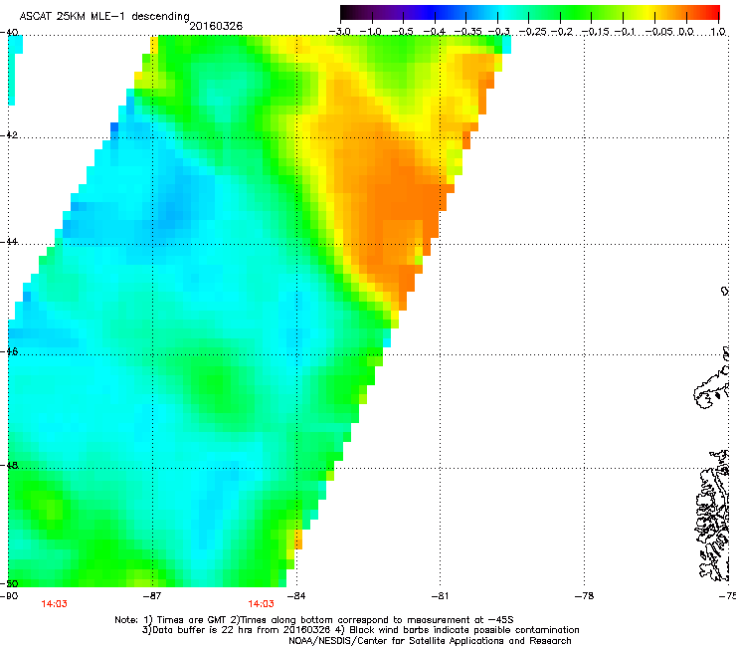This screenshot has height=647, width=736.
Task: Click the -0.2 color scale label
Action: coord(562,32)
